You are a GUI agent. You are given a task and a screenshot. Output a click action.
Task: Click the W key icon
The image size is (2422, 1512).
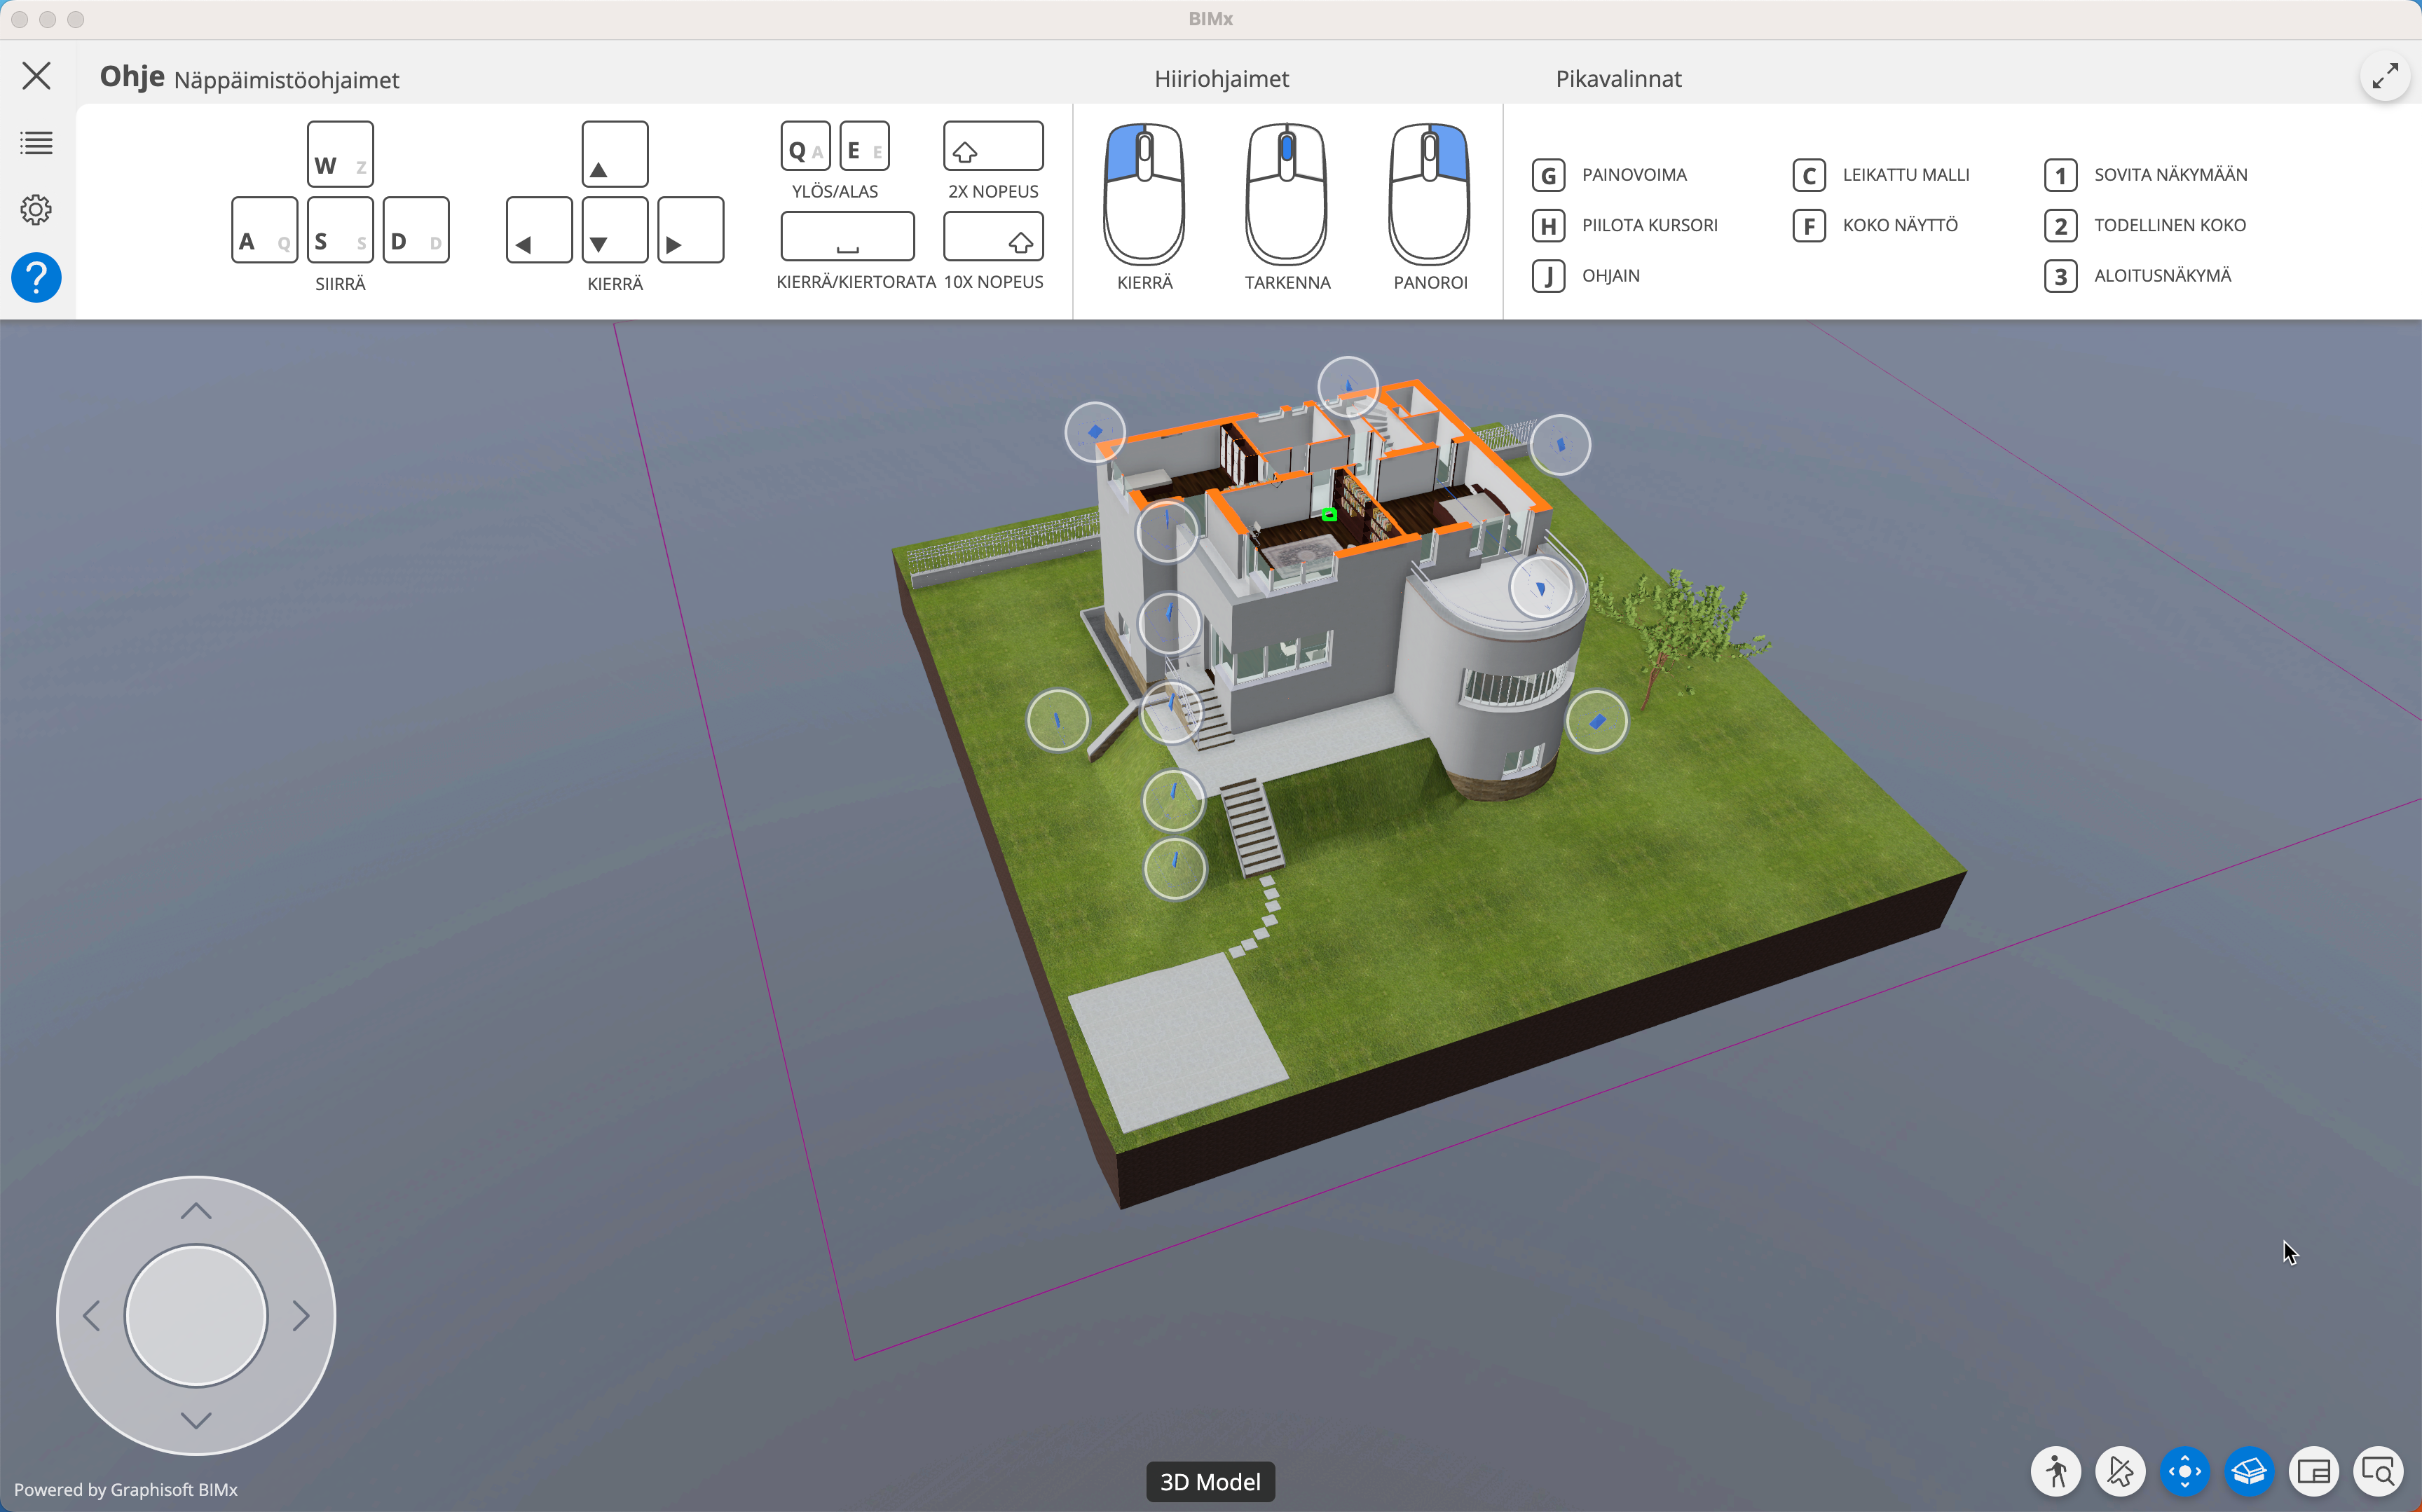(x=340, y=154)
